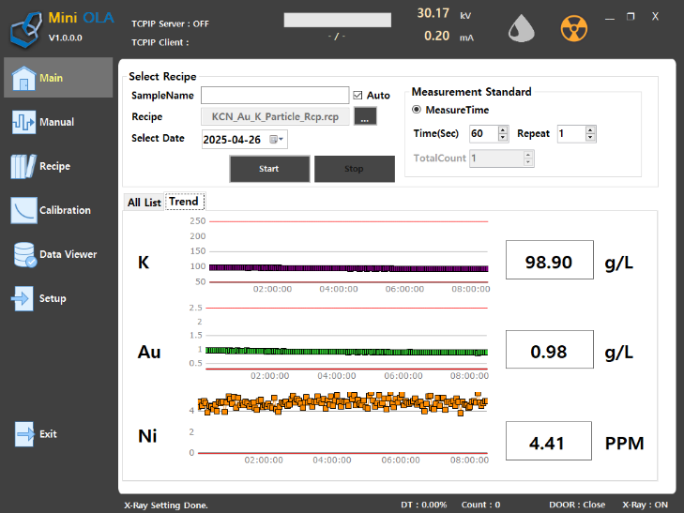Screen dimensions: 684x513
Task: Select the Manual menu label
Action: pyautogui.click(x=56, y=122)
